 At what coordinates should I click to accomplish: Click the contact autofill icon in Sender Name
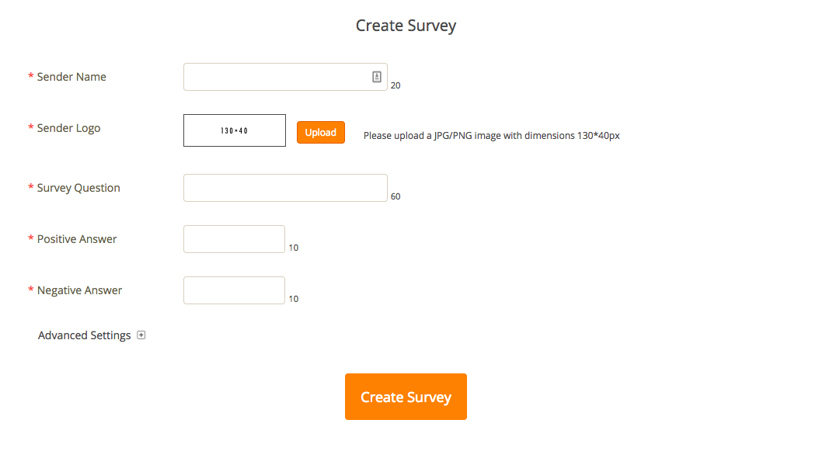[377, 77]
